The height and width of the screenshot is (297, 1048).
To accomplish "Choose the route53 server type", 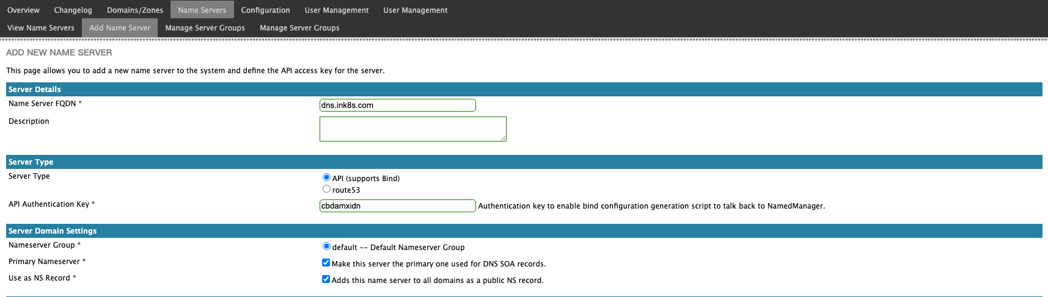I will [326, 189].
